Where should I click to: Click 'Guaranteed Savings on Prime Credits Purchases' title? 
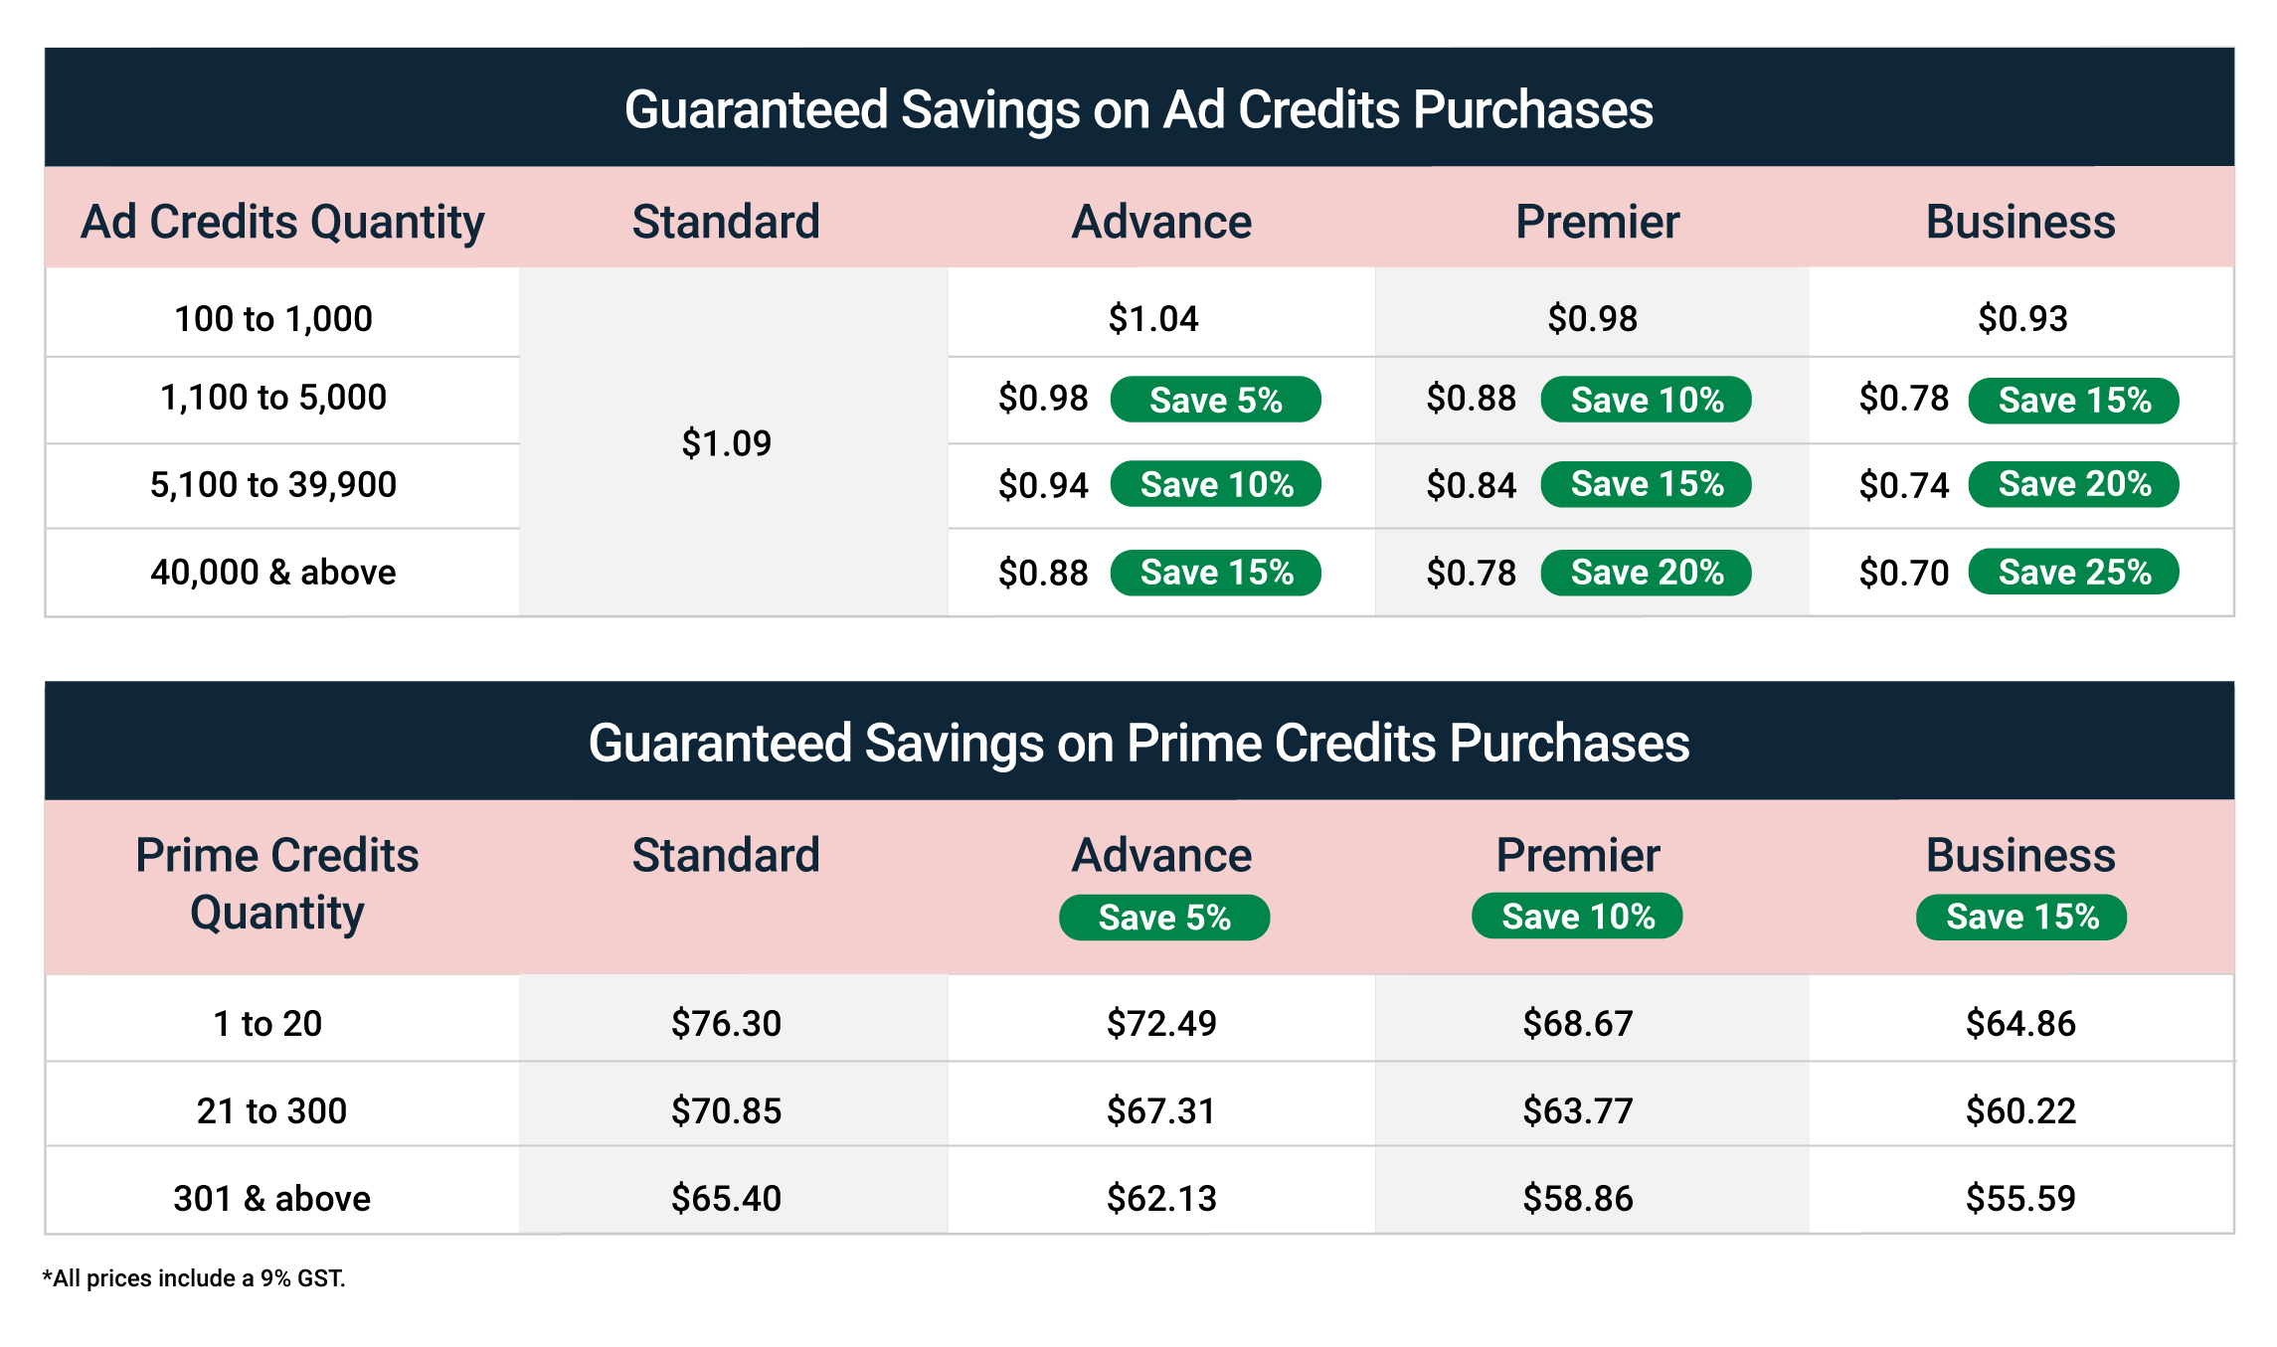click(1138, 743)
